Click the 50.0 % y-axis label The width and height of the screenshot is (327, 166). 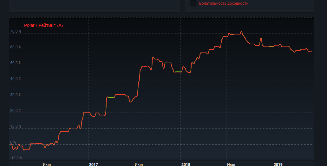point(16,63)
